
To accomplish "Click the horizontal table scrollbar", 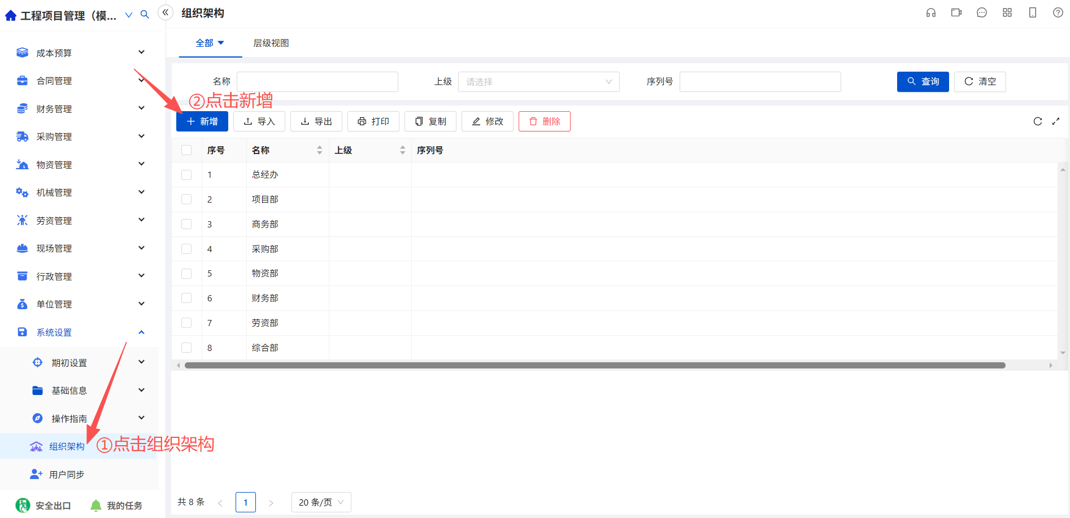I will click(595, 365).
